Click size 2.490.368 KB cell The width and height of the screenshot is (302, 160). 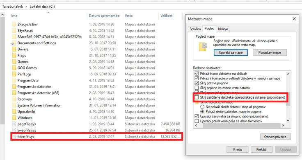(x=170, y=124)
